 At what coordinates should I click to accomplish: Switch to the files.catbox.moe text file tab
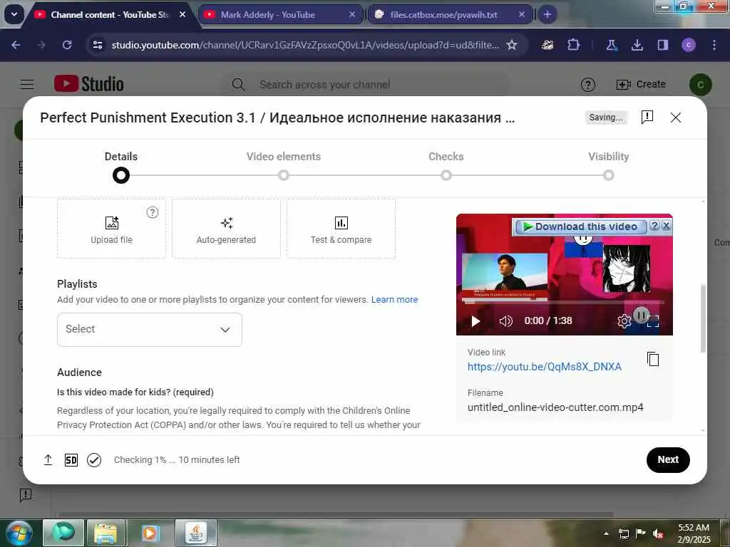[451, 14]
